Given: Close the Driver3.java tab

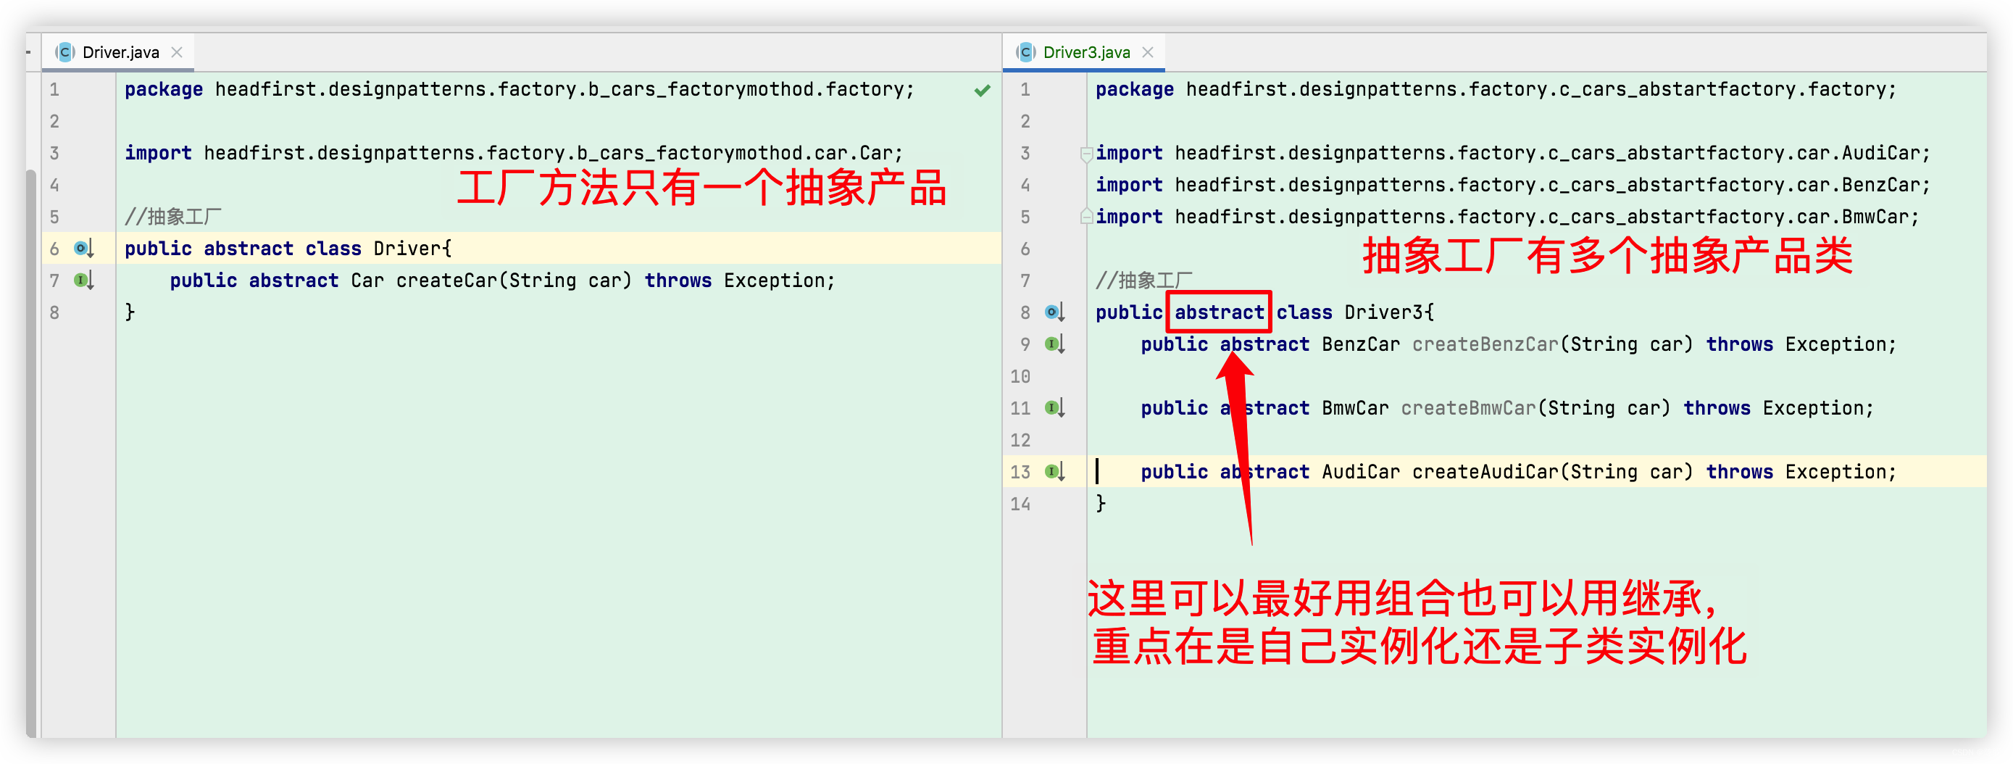Looking at the screenshot, I should 1147,52.
